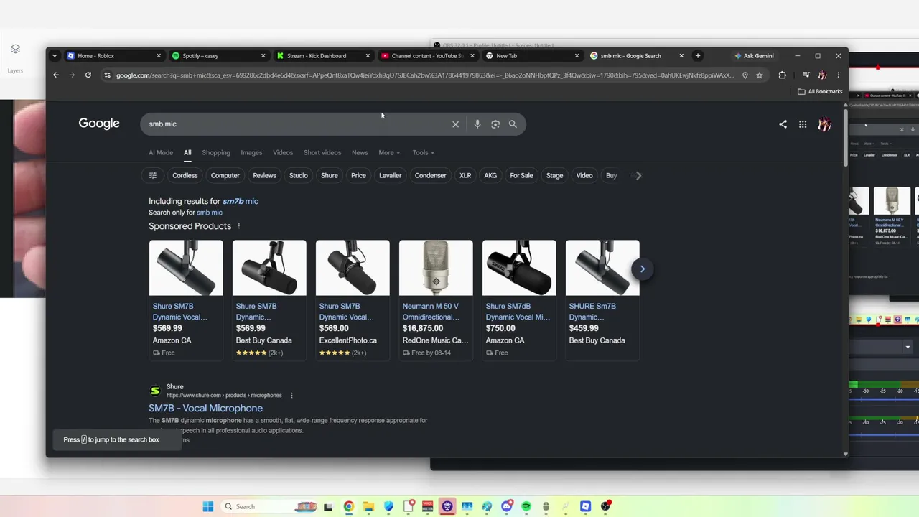Screen dimensions: 919x517
Task: Apply the Cordless filter chip
Action: [x=185, y=175]
